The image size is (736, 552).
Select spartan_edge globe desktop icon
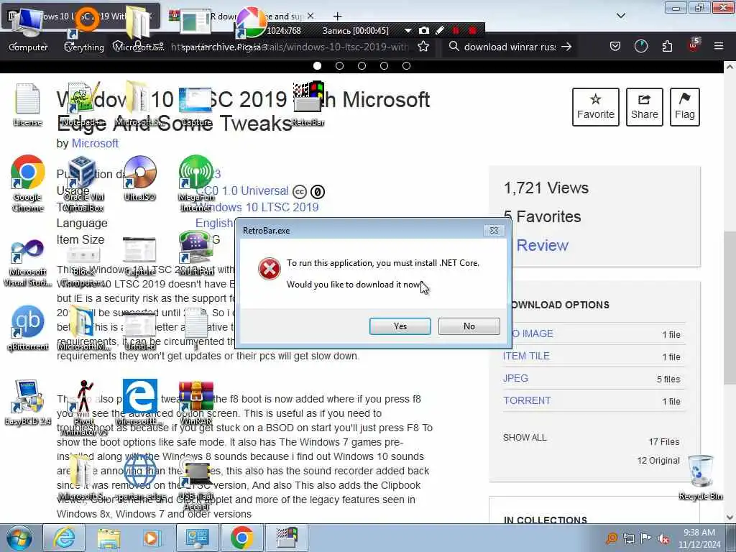point(140,477)
